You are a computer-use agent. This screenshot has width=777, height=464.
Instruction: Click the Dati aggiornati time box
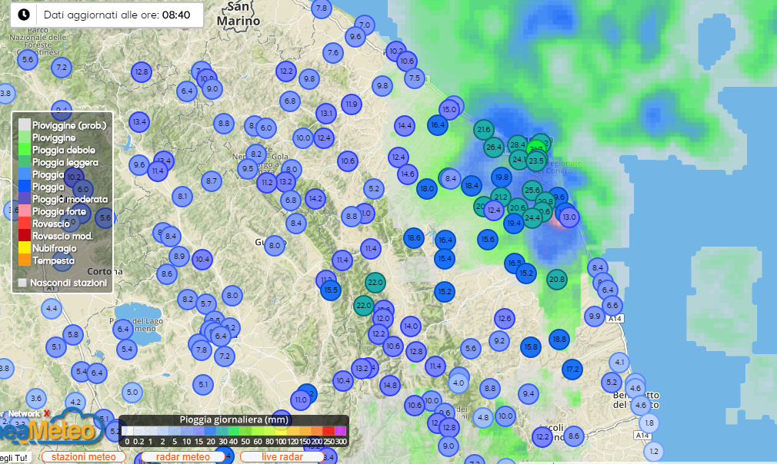(x=107, y=15)
